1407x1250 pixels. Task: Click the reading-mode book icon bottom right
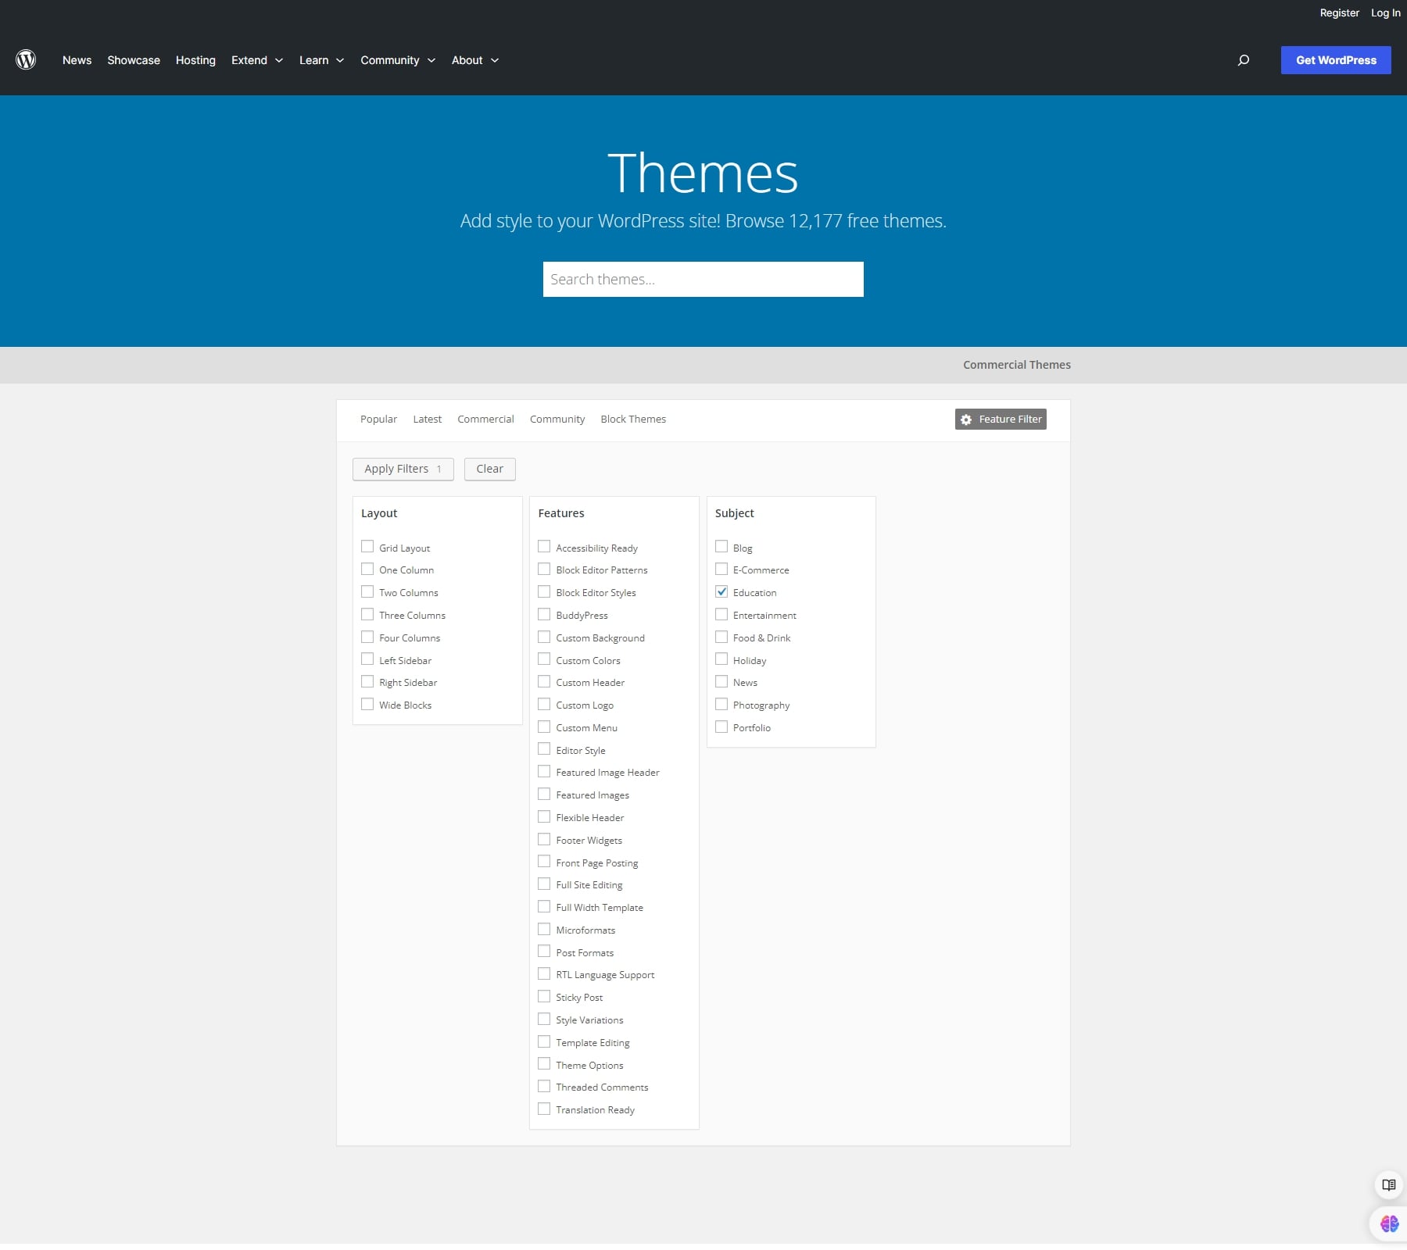point(1388,1185)
